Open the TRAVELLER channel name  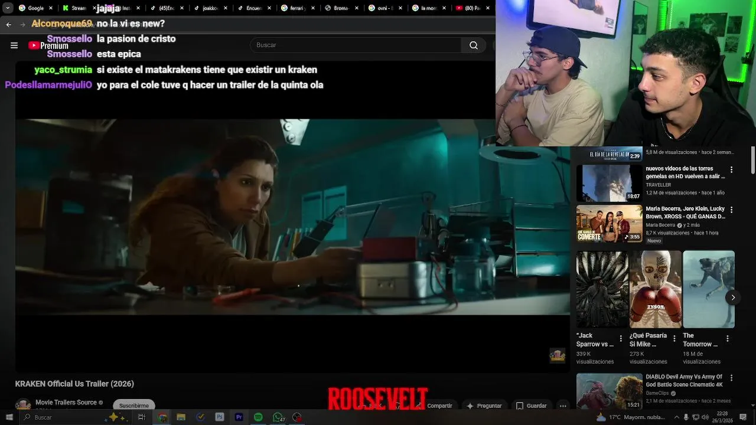(658, 185)
